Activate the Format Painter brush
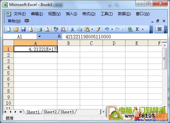The image size is (170, 123). tap(98, 29)
